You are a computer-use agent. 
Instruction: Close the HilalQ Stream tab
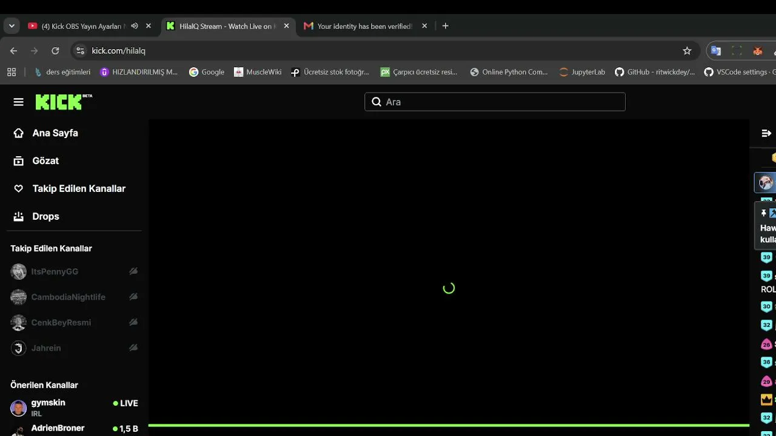[287, 26]
